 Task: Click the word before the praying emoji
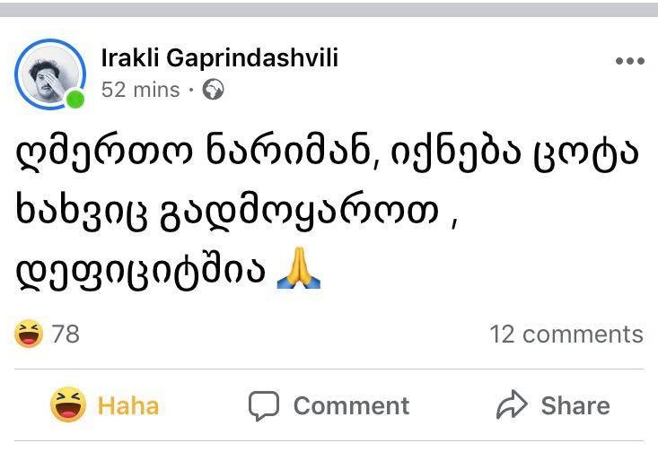(143, 271)
